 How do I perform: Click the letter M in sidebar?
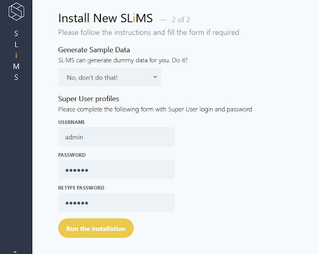16,66
